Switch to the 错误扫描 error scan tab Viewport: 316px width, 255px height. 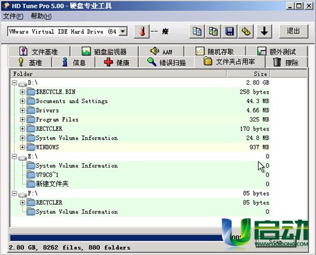coord(166,63)
